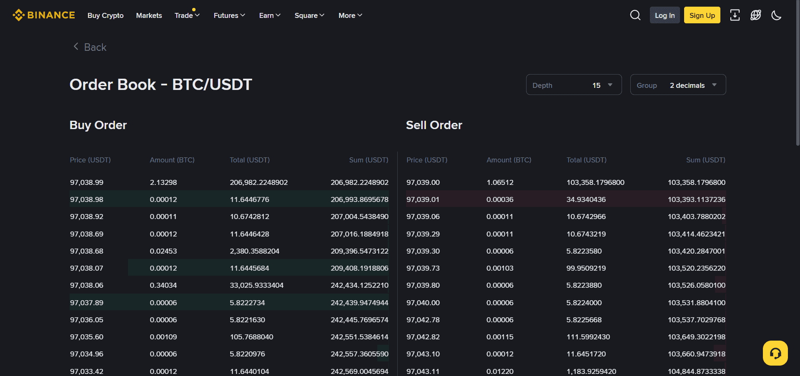Image resolution: width=800 pixels, height=376 pixels.
Task: Click the download desktop app icon
Action: (735, 15)
